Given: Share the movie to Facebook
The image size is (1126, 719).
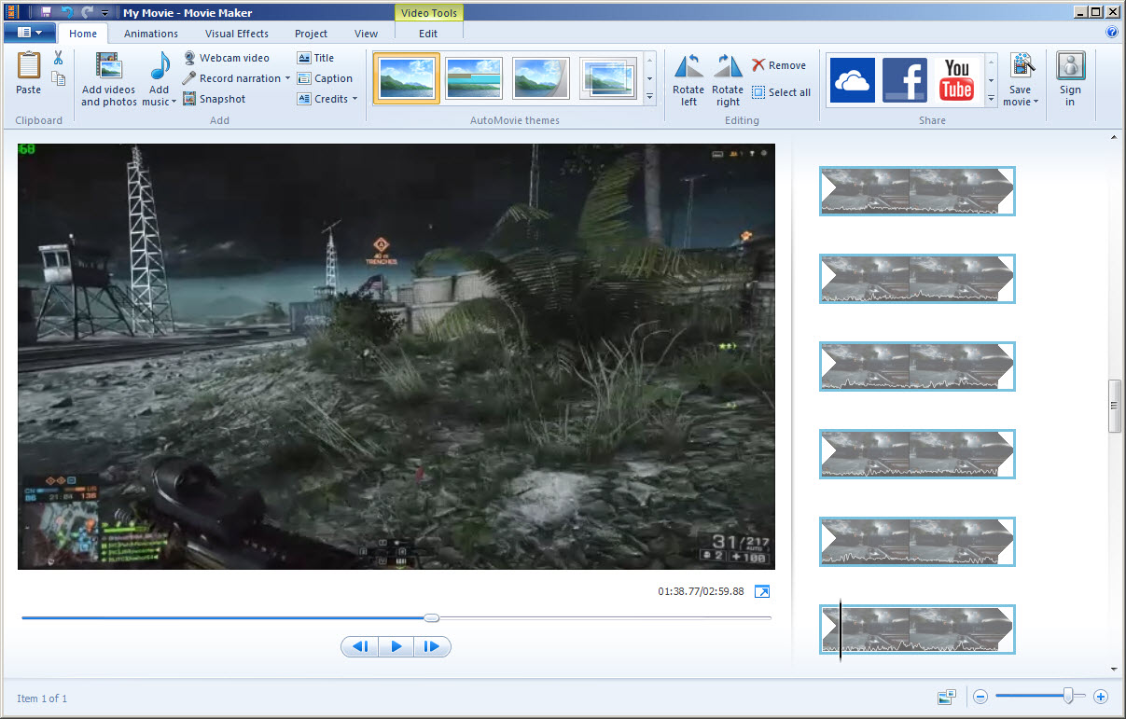Looking at the screenshot, I should [x=904, y=79].
